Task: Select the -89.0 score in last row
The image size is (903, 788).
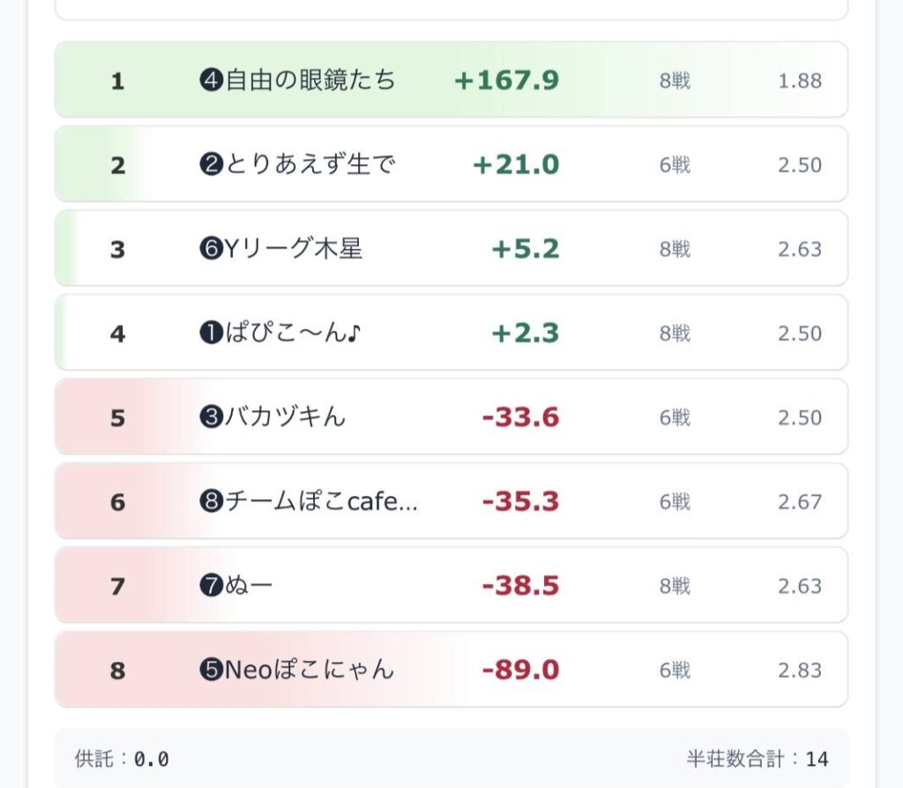Action: tap(520, 671)
